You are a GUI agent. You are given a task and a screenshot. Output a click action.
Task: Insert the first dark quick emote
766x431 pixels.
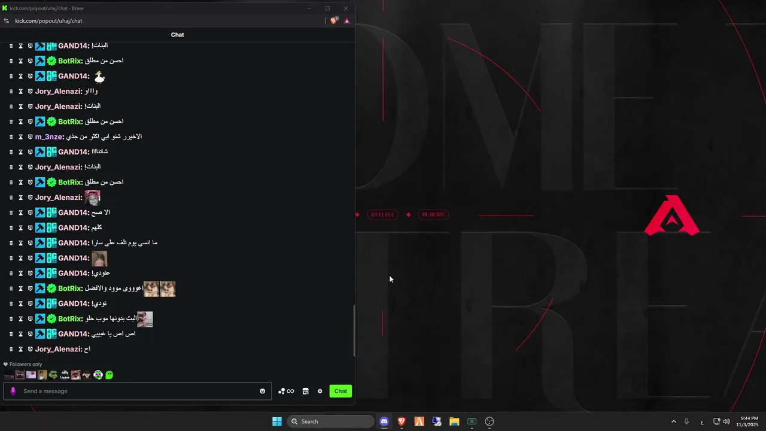pyautogui.click(x=8, y=375)
